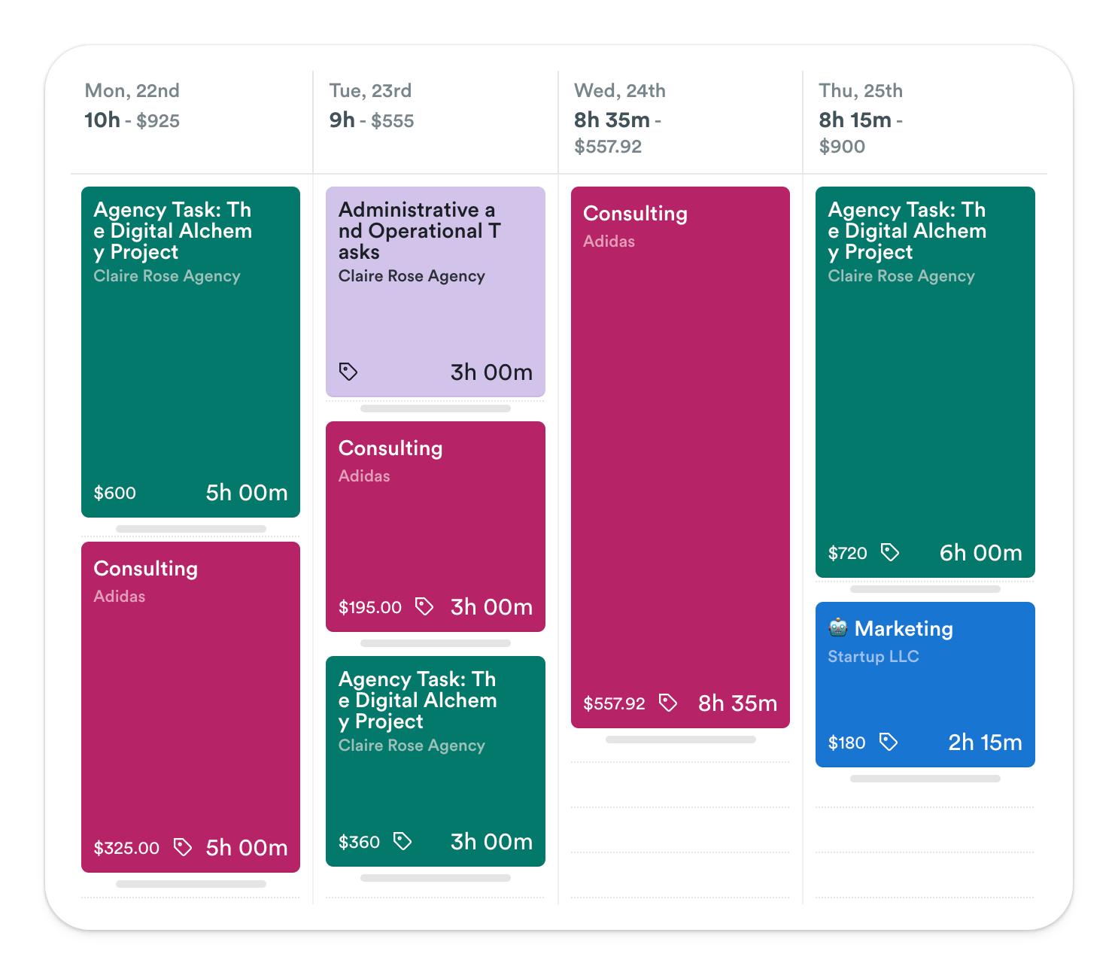Click tag icon on Administrative and Operational Tasks card
The image size is (1118, 975).
[348, 372]
